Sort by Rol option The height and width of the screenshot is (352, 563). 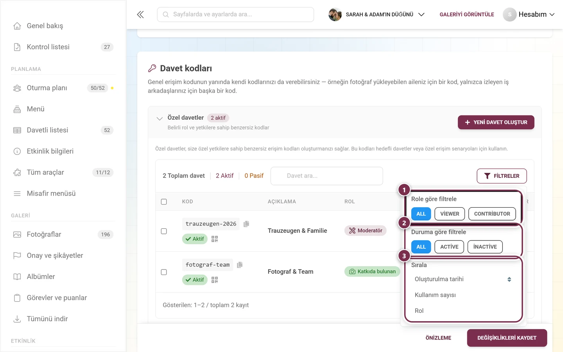pyautogui.click(x=463, y=311)
